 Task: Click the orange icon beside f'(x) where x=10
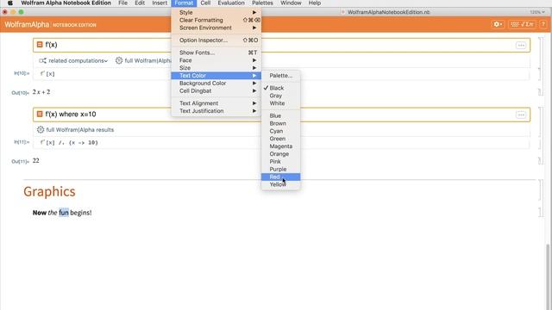[40, 115]
